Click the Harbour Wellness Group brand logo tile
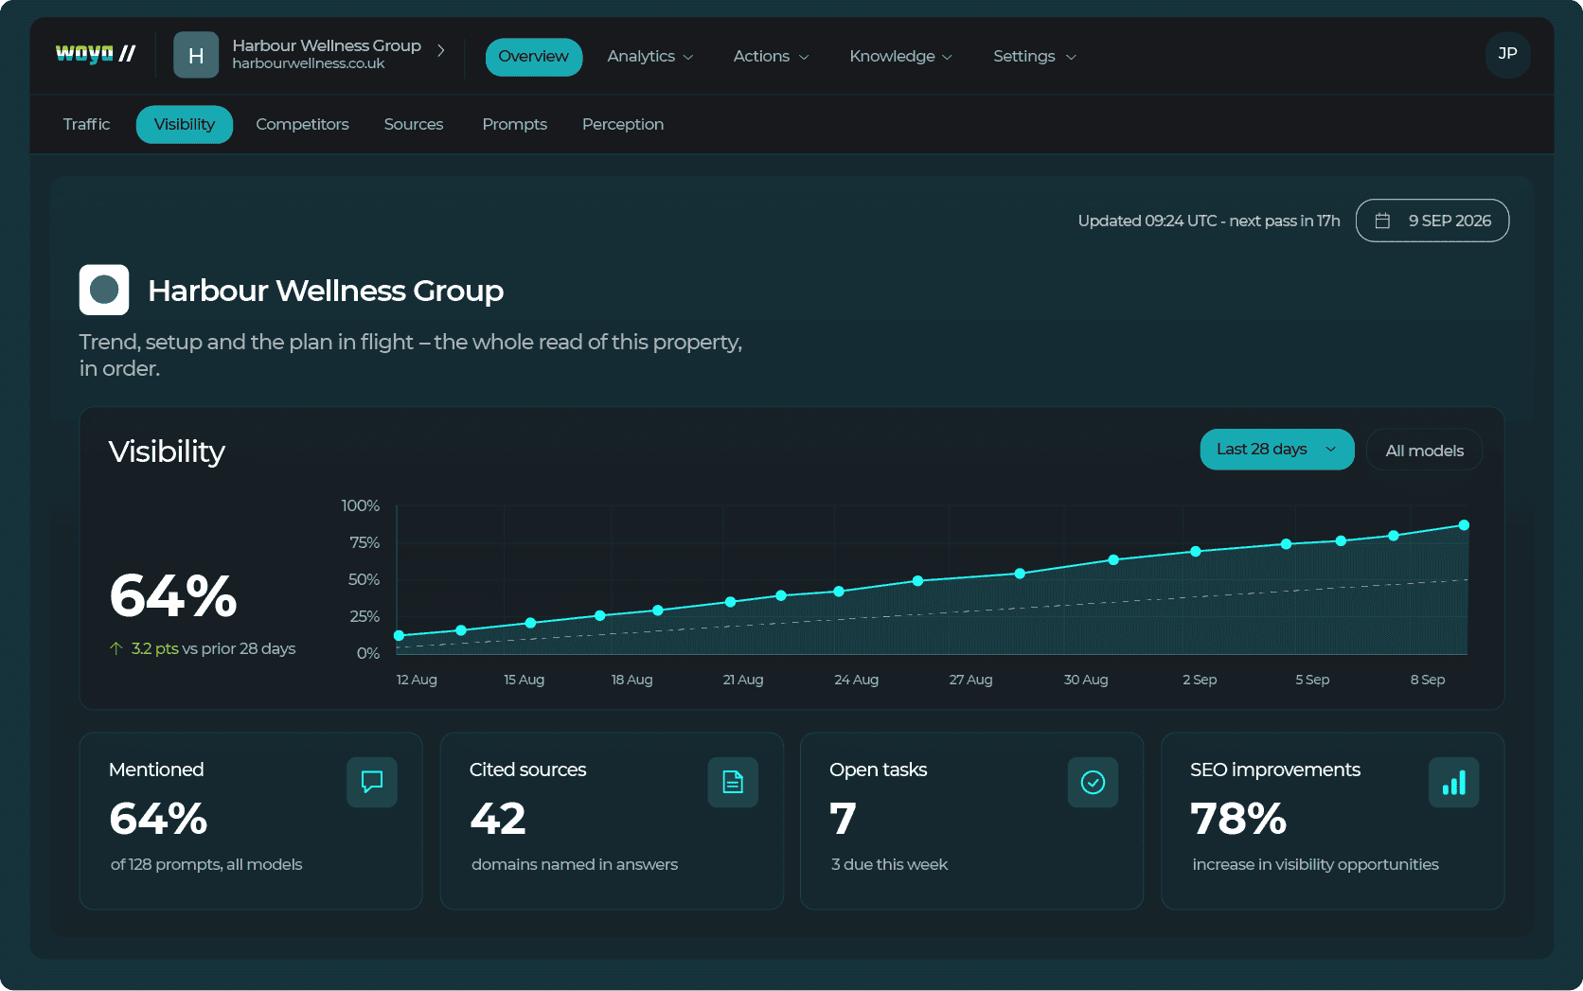 (104, 290)
